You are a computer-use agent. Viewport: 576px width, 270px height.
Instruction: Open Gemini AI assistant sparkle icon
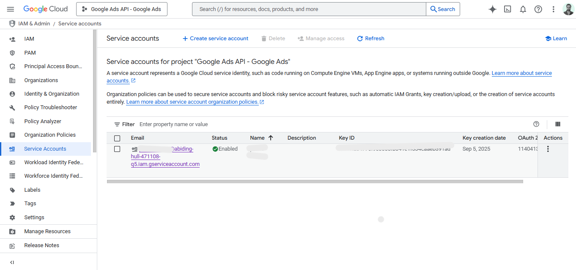click(492, 9)
